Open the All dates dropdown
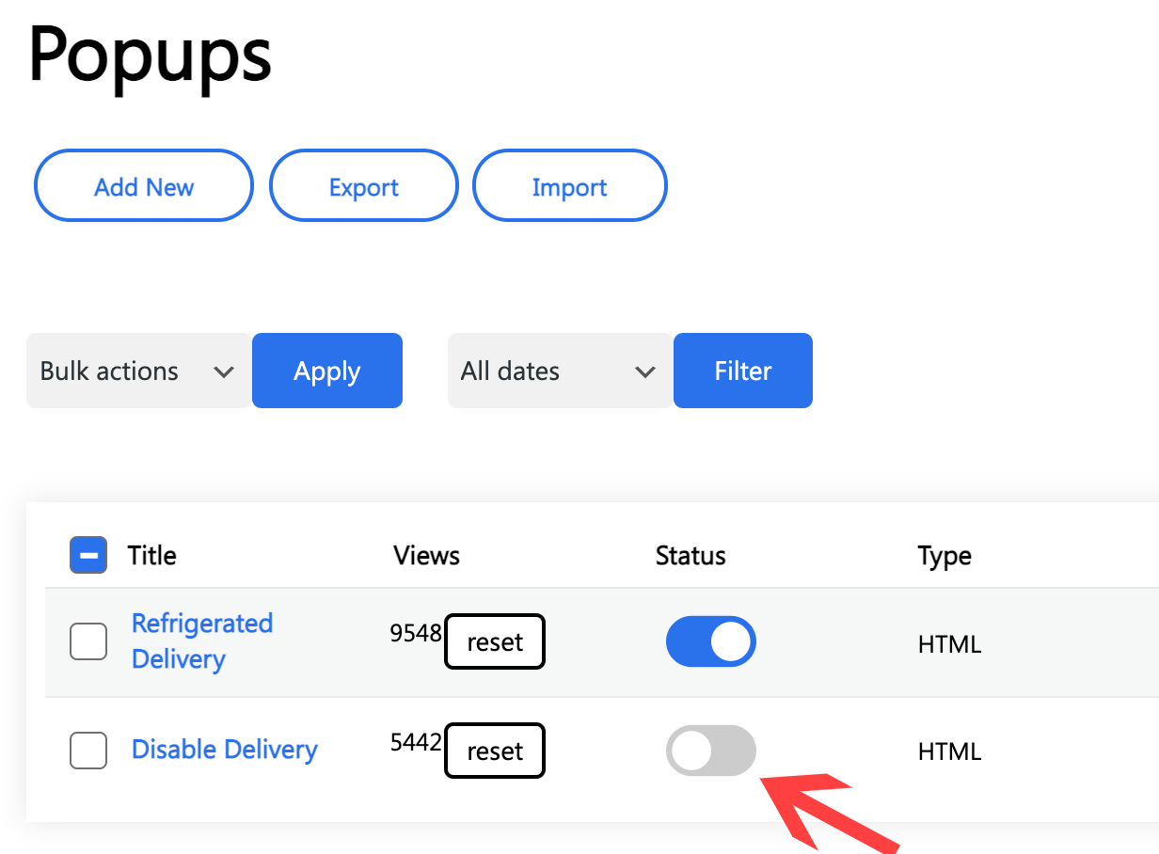The height and width of the screenshot is (854, 1159). tap(559, 371)
